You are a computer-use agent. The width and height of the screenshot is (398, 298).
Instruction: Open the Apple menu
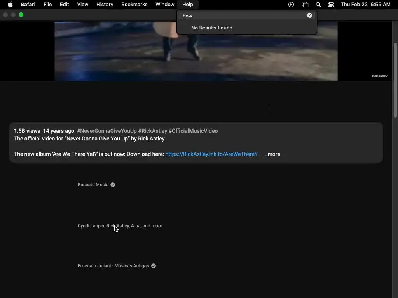(x=10, y=5)
